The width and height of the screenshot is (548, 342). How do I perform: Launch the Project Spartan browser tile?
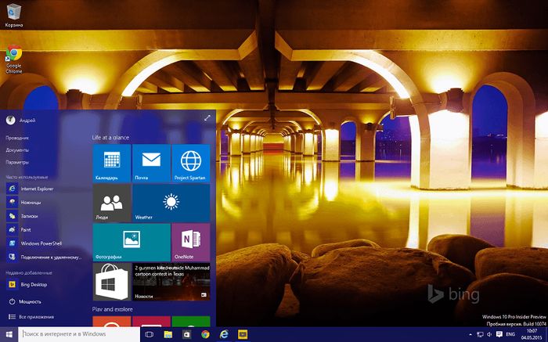click(x=191, y=163)
